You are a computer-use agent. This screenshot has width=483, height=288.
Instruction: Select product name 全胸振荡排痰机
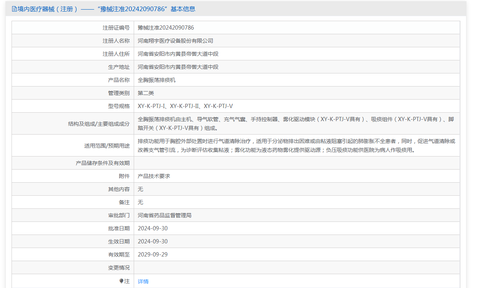point(157,80)
